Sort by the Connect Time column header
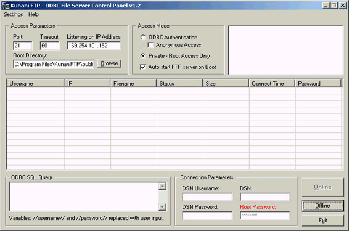Viewport: 349px width, 231px height. point(272,83)
